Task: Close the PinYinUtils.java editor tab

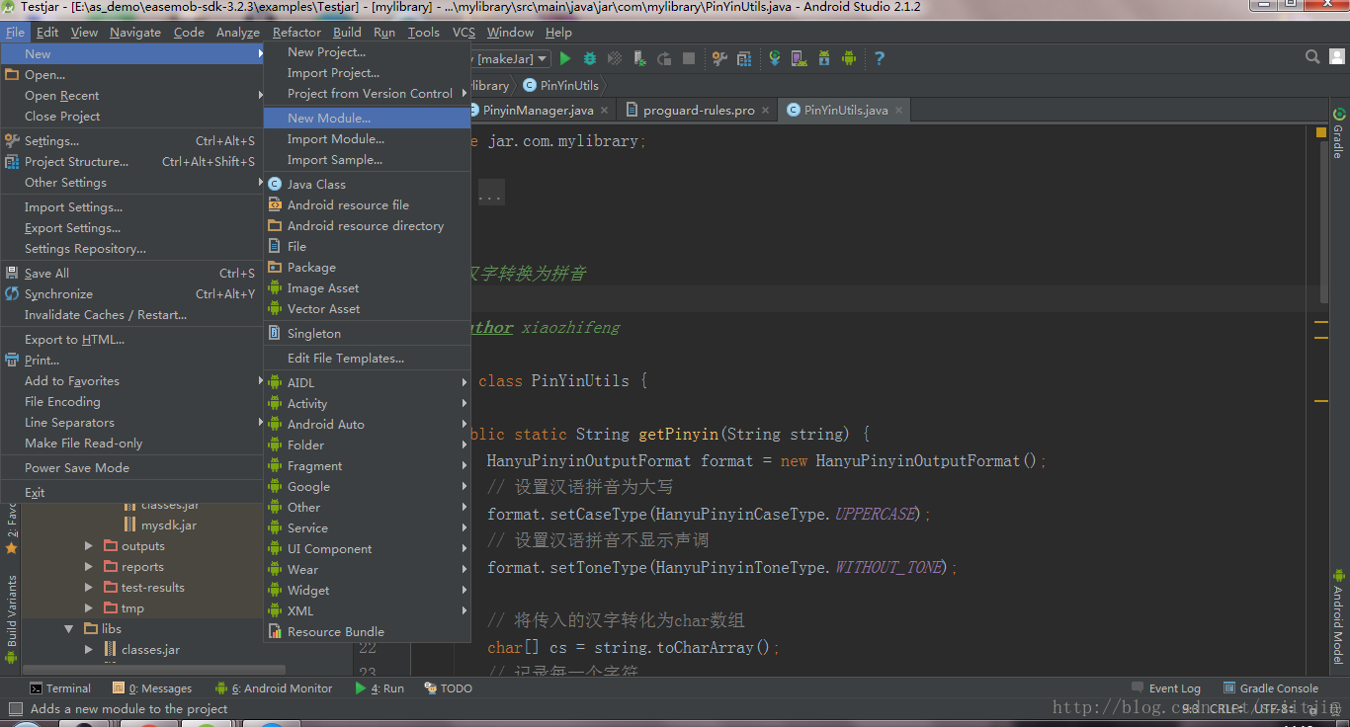Action: click(898, 111)
